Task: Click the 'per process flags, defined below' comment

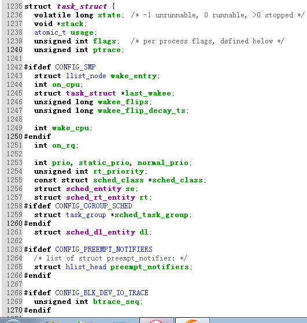Action: 208,41
